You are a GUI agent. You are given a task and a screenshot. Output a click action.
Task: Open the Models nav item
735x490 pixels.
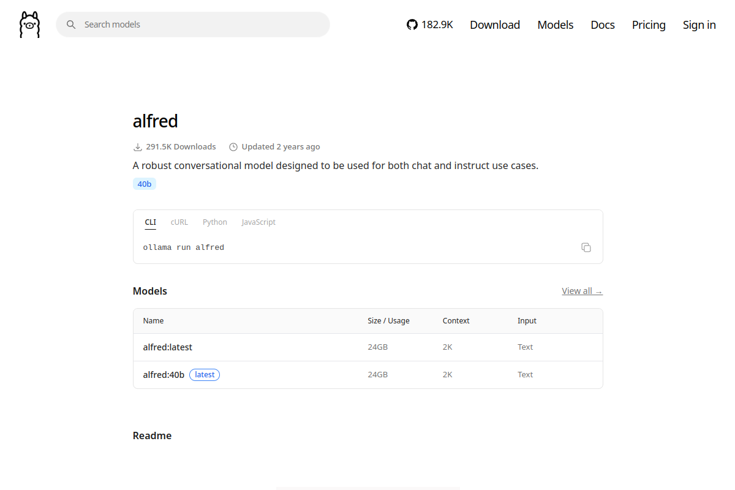556,24
